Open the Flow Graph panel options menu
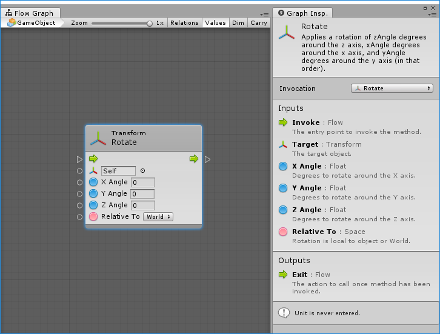This screenshot has height=334, width=440. (264, 14)
